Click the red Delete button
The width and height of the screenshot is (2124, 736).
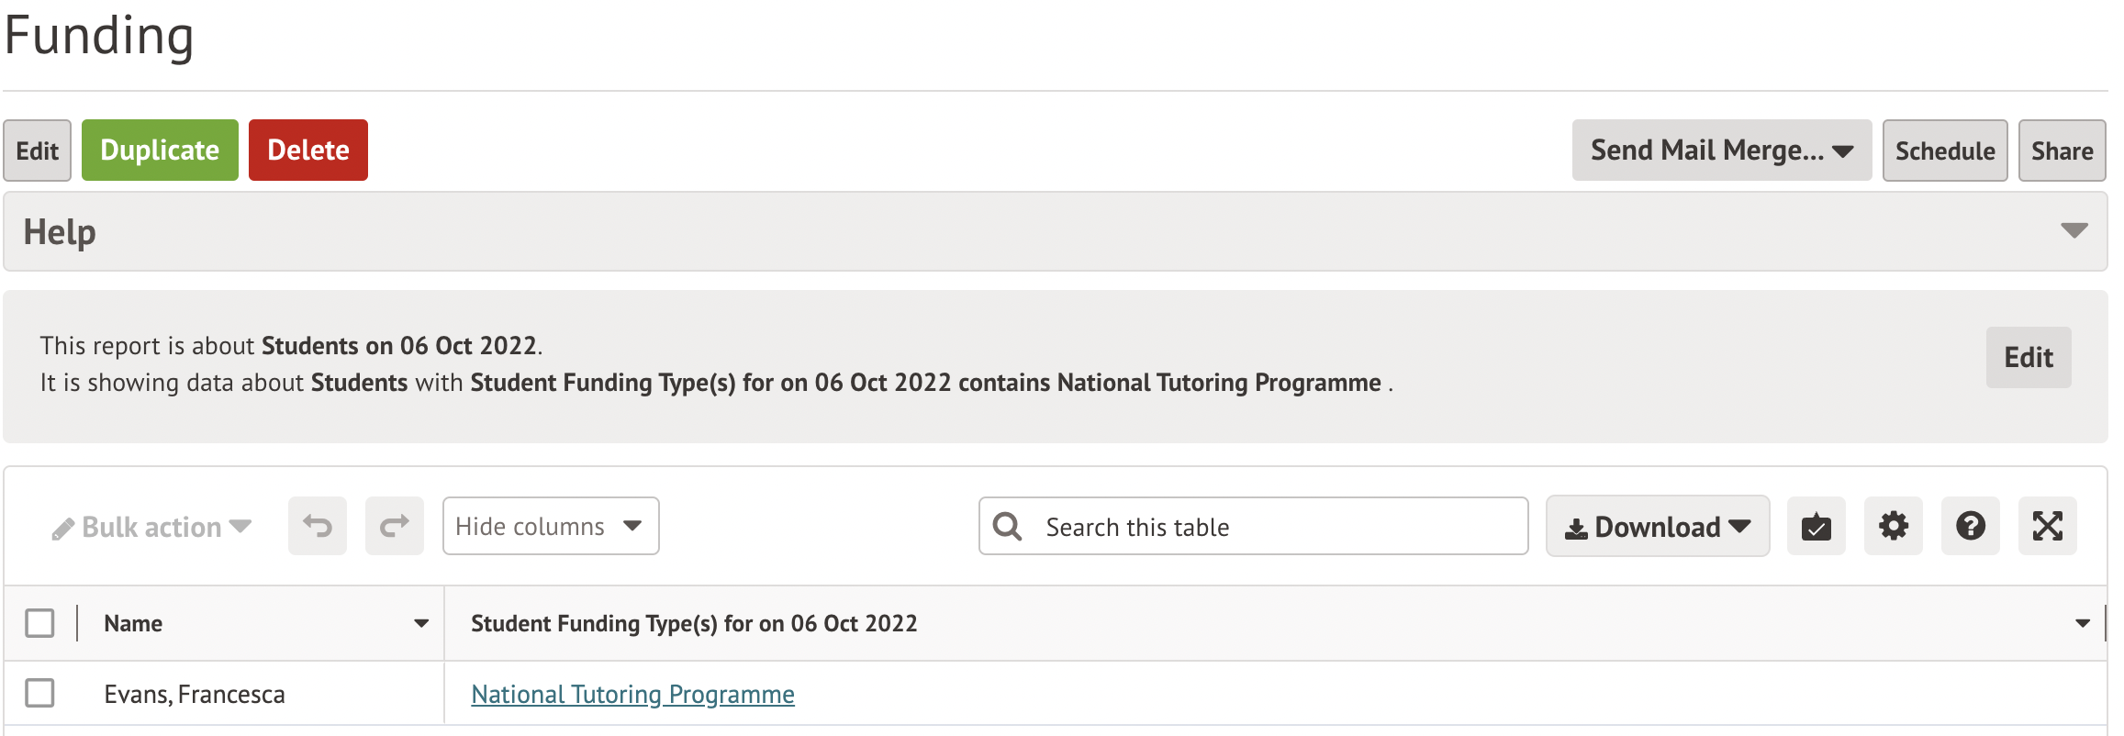[308, 151]
